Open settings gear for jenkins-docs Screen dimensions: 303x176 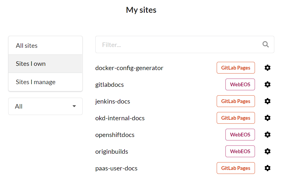click(x=267, y=101)
